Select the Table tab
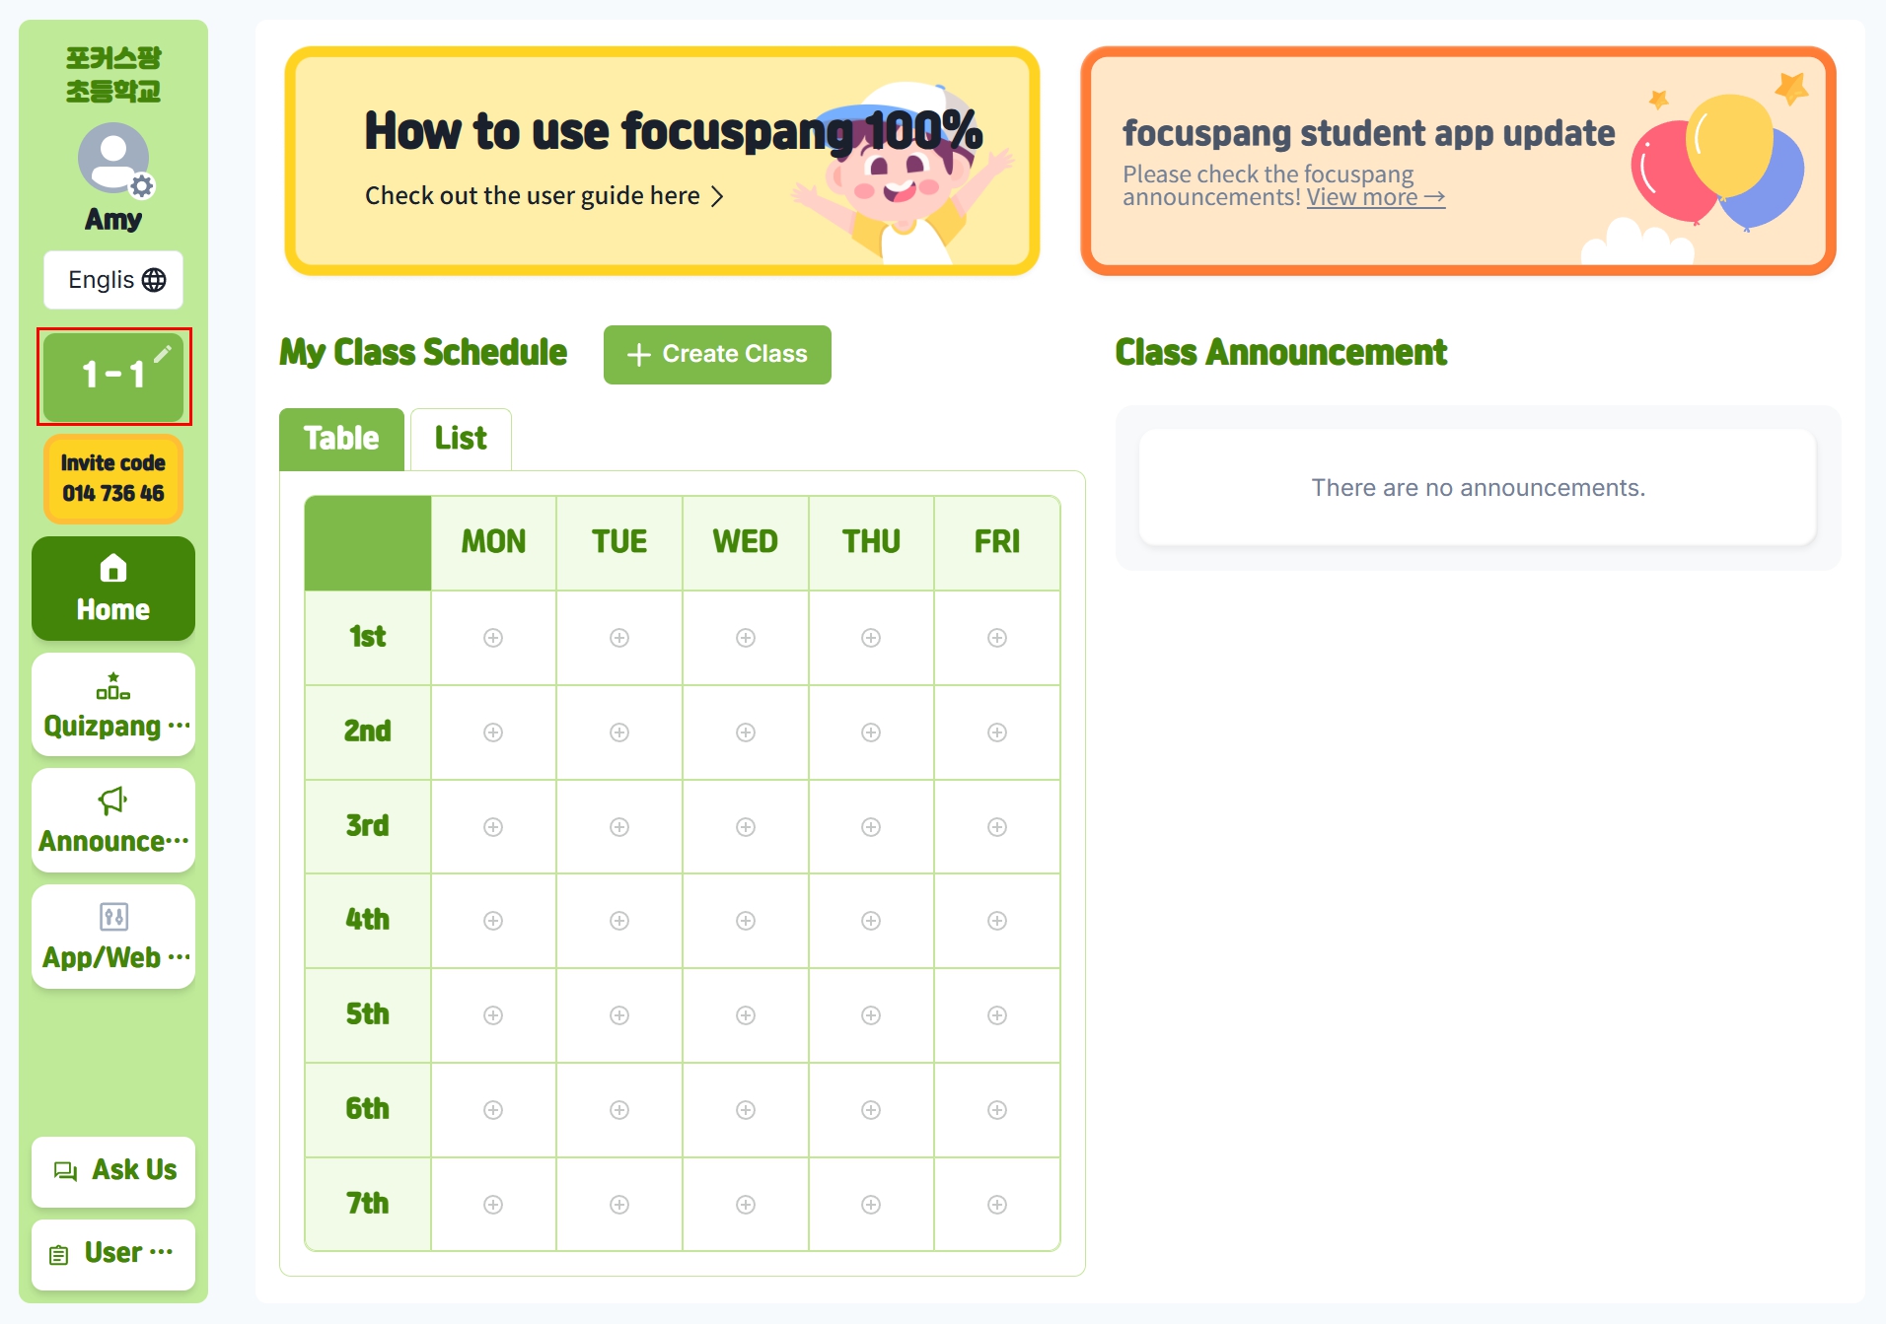The height and width of the screenshot is (1324, 1886). click(341, 439)
